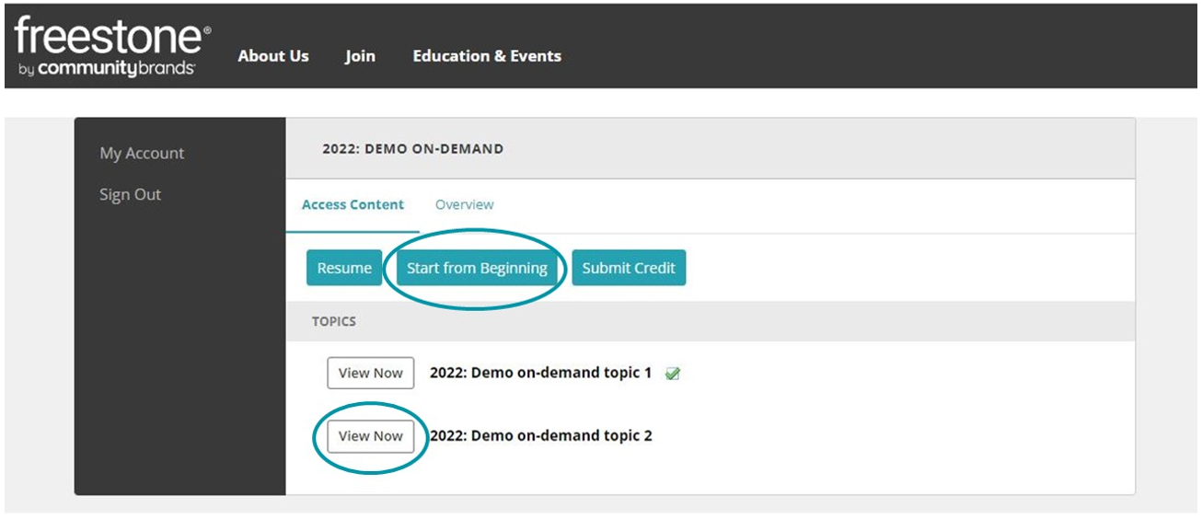Click the community brands tagline under logo
This screenshot has width=1202, height=519.
[108, 69]
